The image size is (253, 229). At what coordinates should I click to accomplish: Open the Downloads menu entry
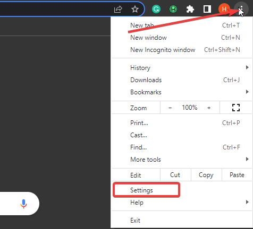click(x=182, y=80)
